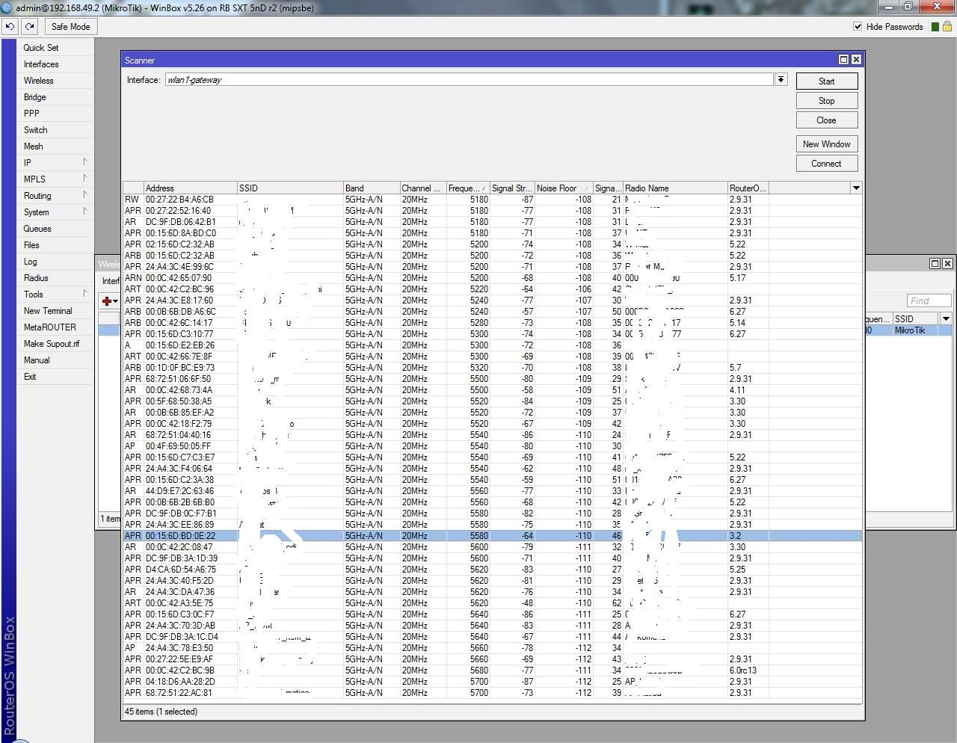Open the Wireless menu item
This screenshot has width=957, height=743.
coord(39,81)
